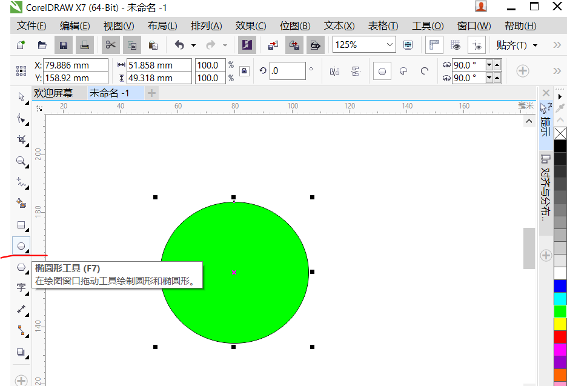Select the Ellipse tool in the toolbox
This screenshot has height=386, width=567.
coord(21,246)
